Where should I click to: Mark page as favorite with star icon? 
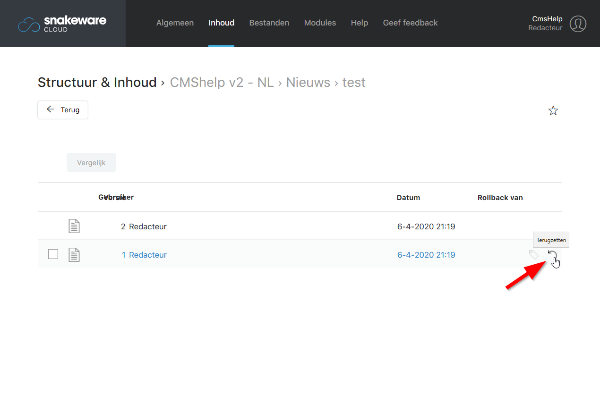pos(553,111)
